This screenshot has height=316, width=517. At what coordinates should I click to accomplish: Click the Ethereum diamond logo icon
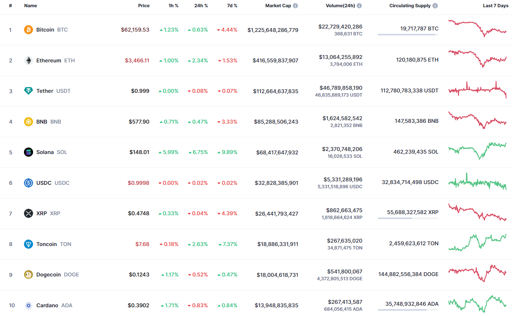tap(29, 60)
